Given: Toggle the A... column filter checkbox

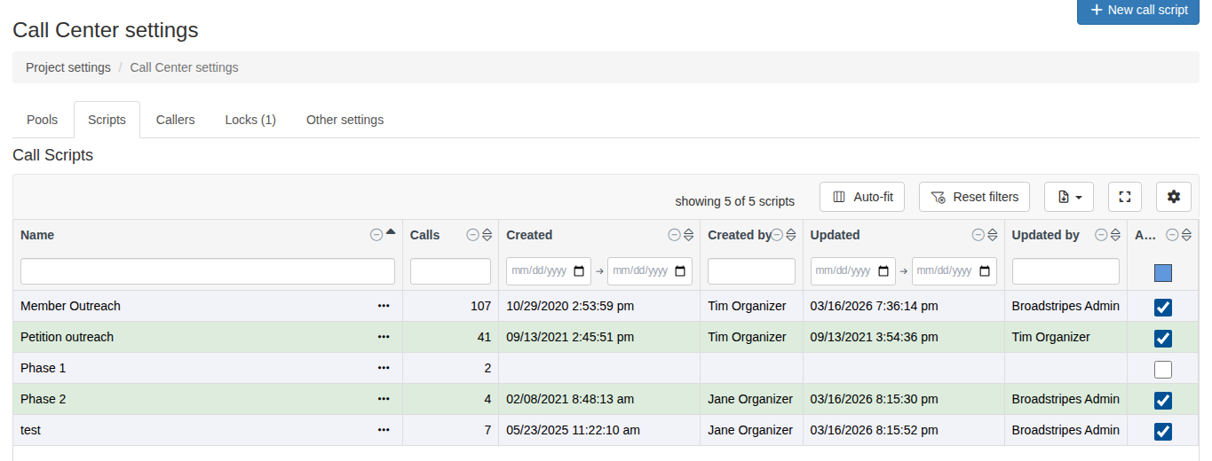Looking at the screenshot, I should [x=1163, y=273].
